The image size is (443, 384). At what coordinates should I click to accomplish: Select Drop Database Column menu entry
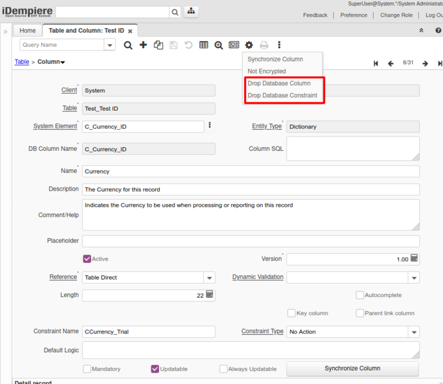(x=279, y=84)
